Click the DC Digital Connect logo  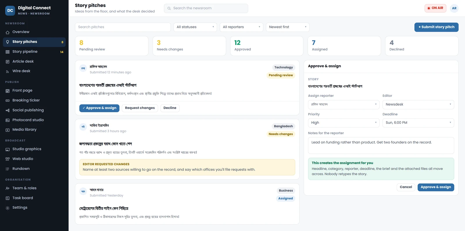tap(10, 10)
